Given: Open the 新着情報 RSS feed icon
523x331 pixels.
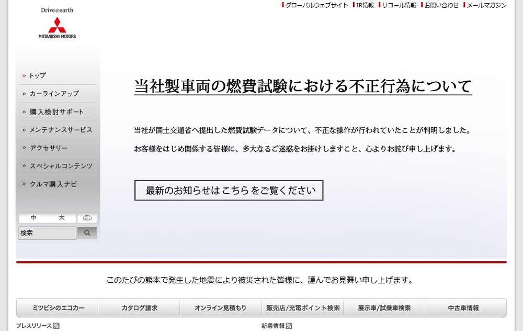Looking at the screenshot, I should pyautogui.click(x=289, y=325).
